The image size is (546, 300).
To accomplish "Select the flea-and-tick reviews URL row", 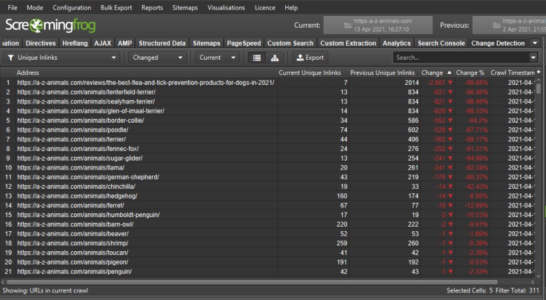I will [268, 83].
